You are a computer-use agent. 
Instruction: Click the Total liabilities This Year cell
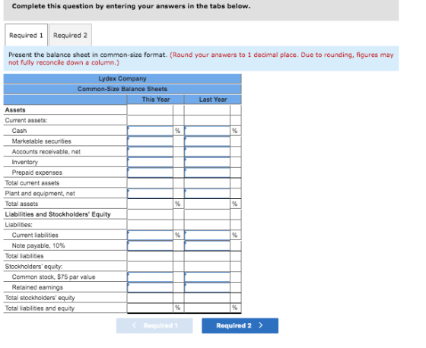pos(150,256)
